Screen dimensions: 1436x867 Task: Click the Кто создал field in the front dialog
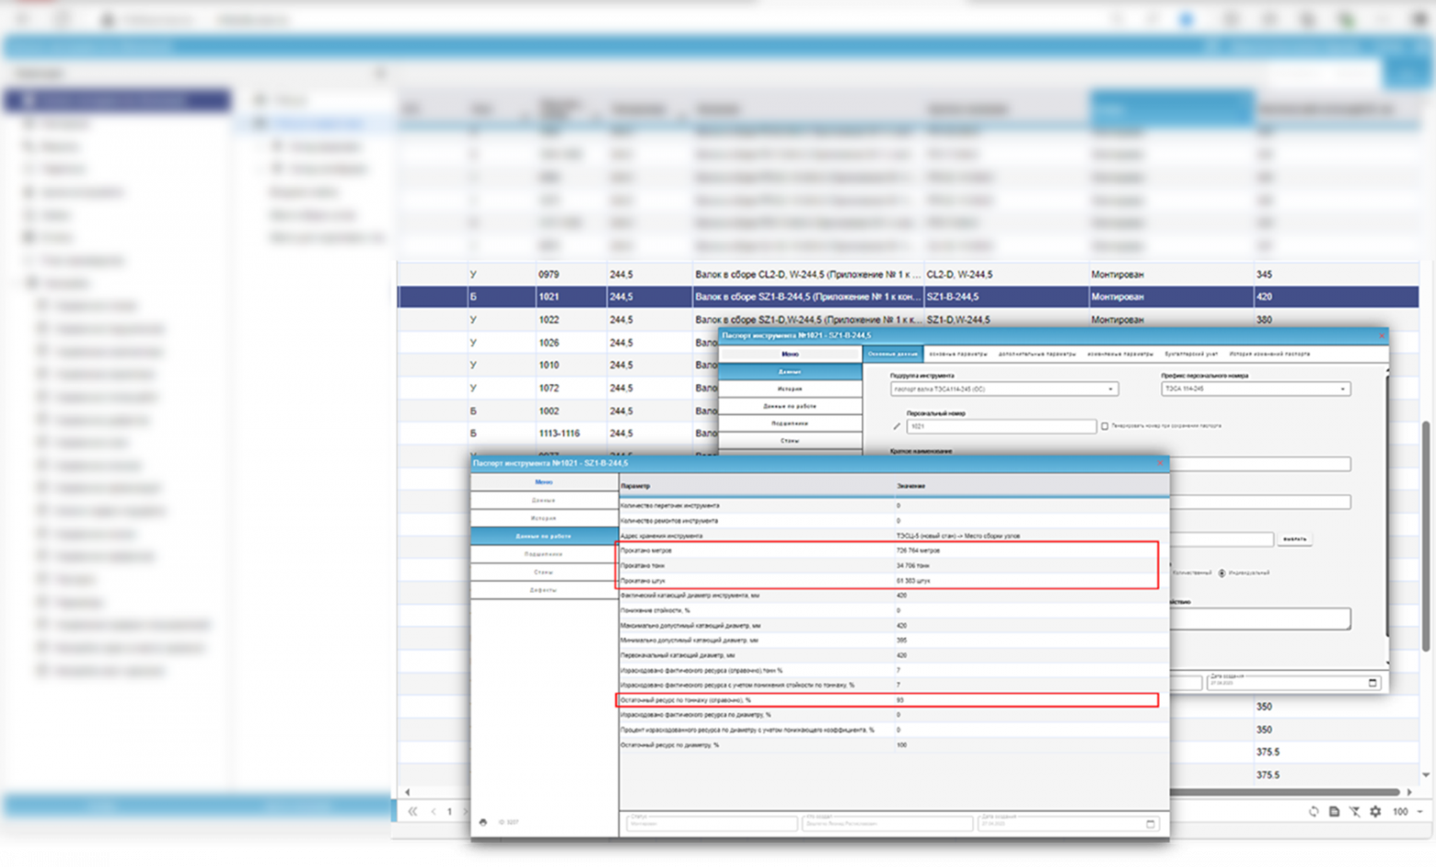click(x=887, y=823)
